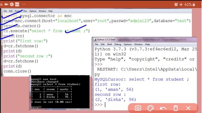Click the 'cr=conn.cursor()' code line
202x113 pixels.
[x=22, y=26]
